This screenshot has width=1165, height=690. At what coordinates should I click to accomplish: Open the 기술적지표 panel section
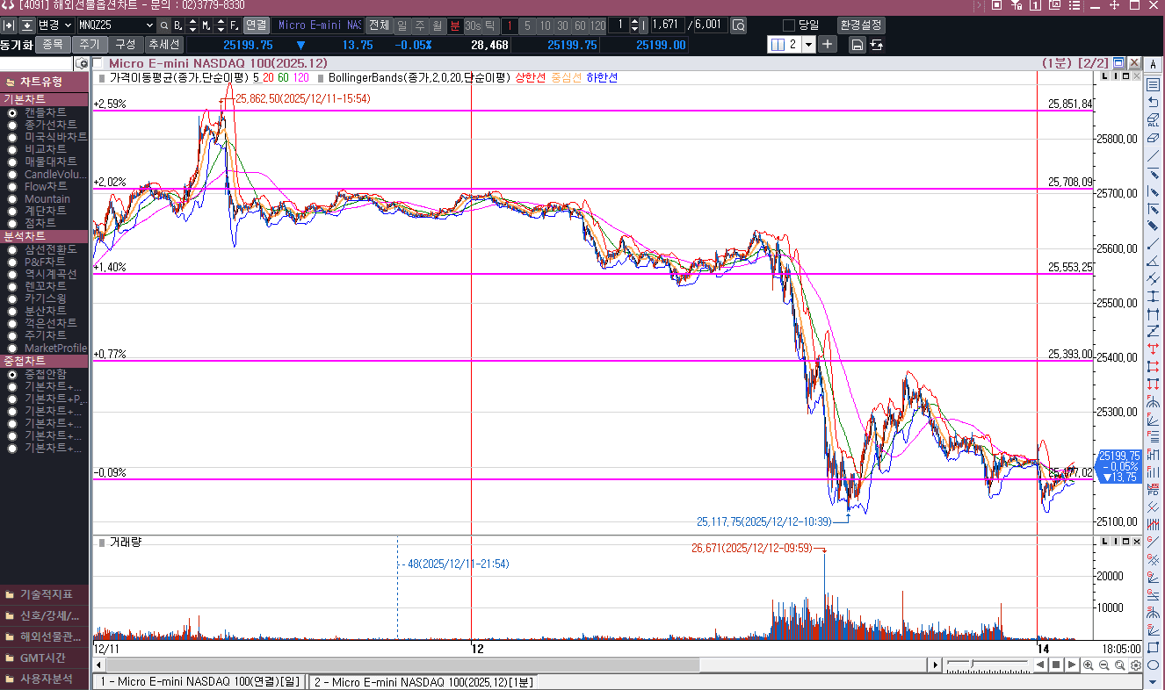tap(46, 594)
